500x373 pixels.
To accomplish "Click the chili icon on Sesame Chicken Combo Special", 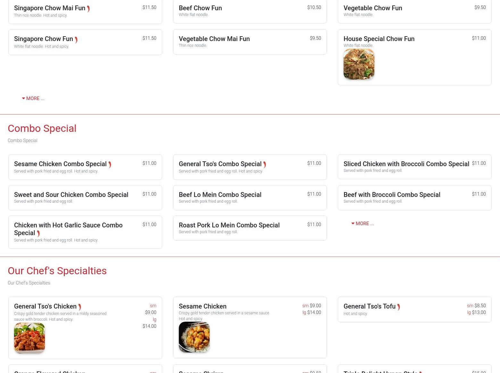I will pyautogui.click(x=110, y=165).
